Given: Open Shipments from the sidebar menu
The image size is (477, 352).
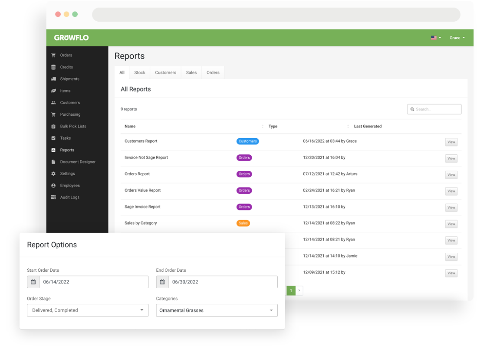Looking at the screenshot, I should click(70, 79).
